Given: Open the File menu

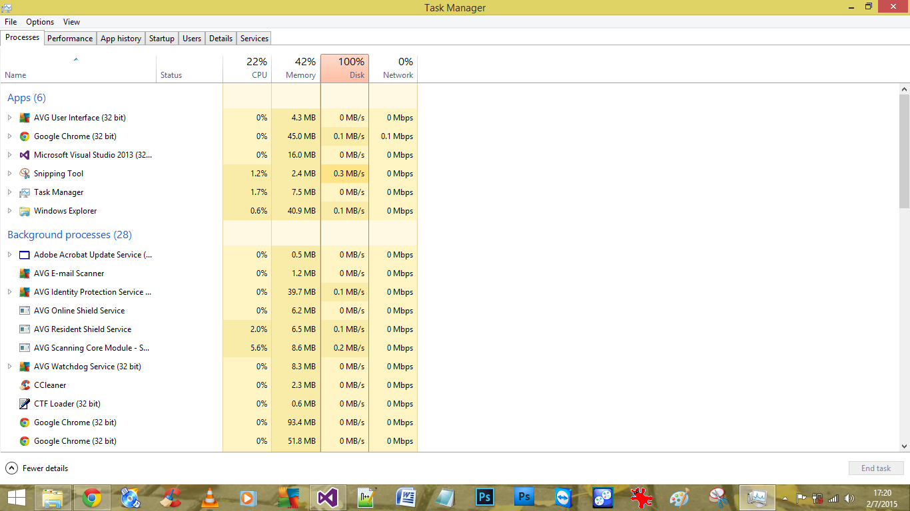Looking at the screenshot, I should point(11,22).
